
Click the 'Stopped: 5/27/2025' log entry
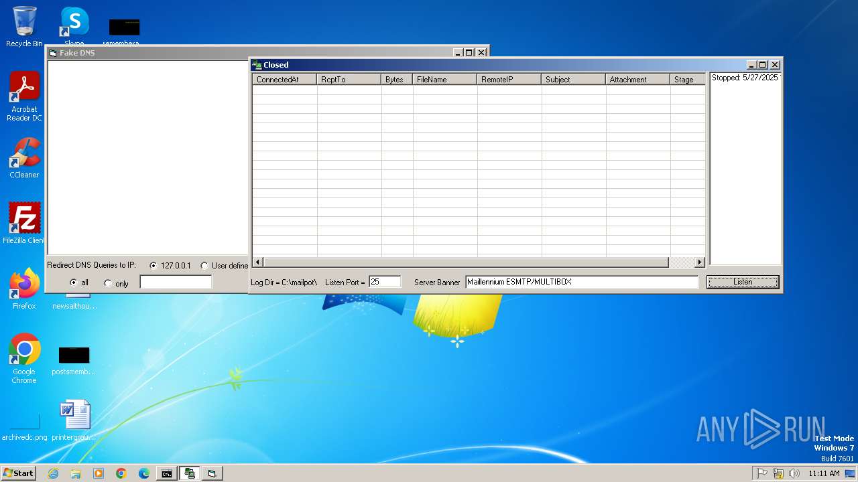tap(745, 78)
